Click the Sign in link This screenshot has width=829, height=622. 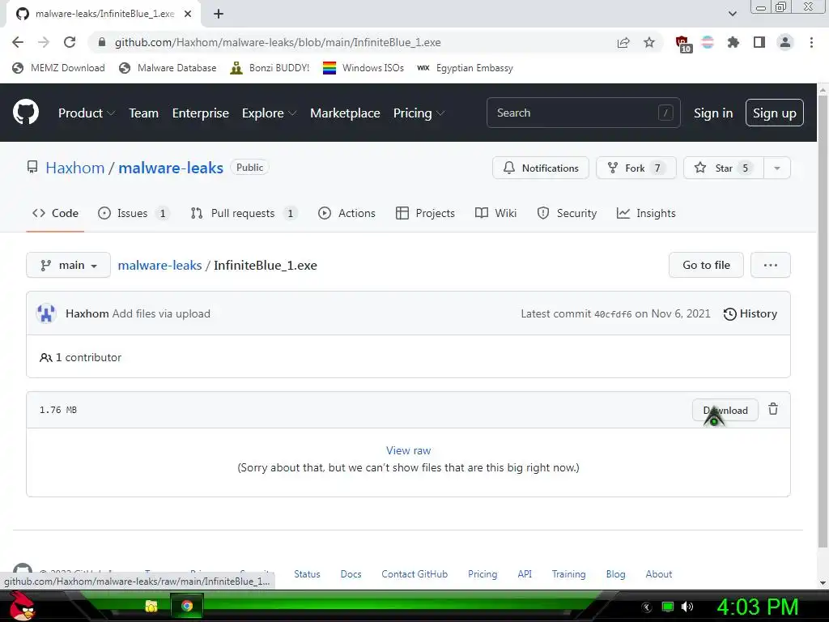tap(712, 113)
